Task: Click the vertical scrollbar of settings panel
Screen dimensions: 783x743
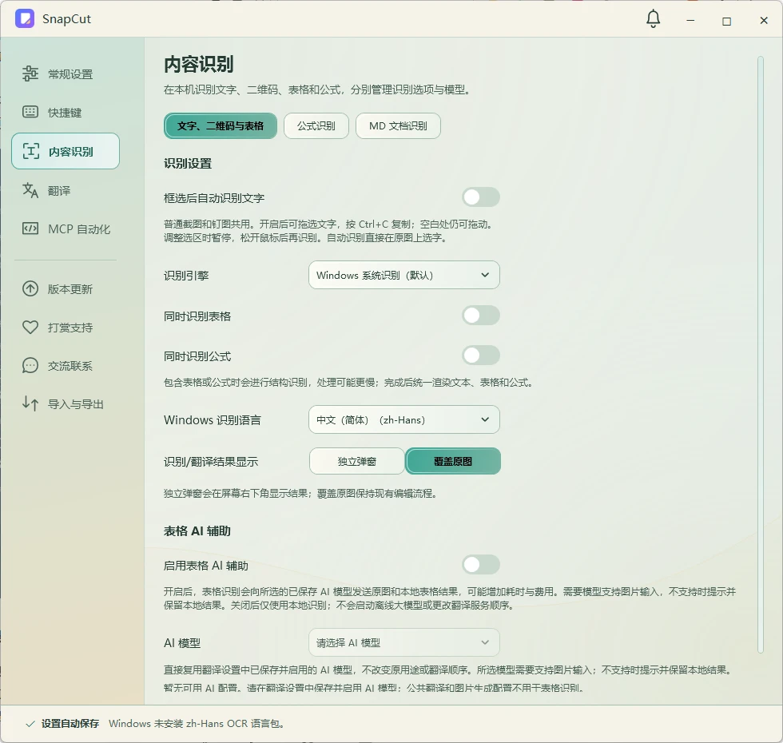Action: pos(761,355)
